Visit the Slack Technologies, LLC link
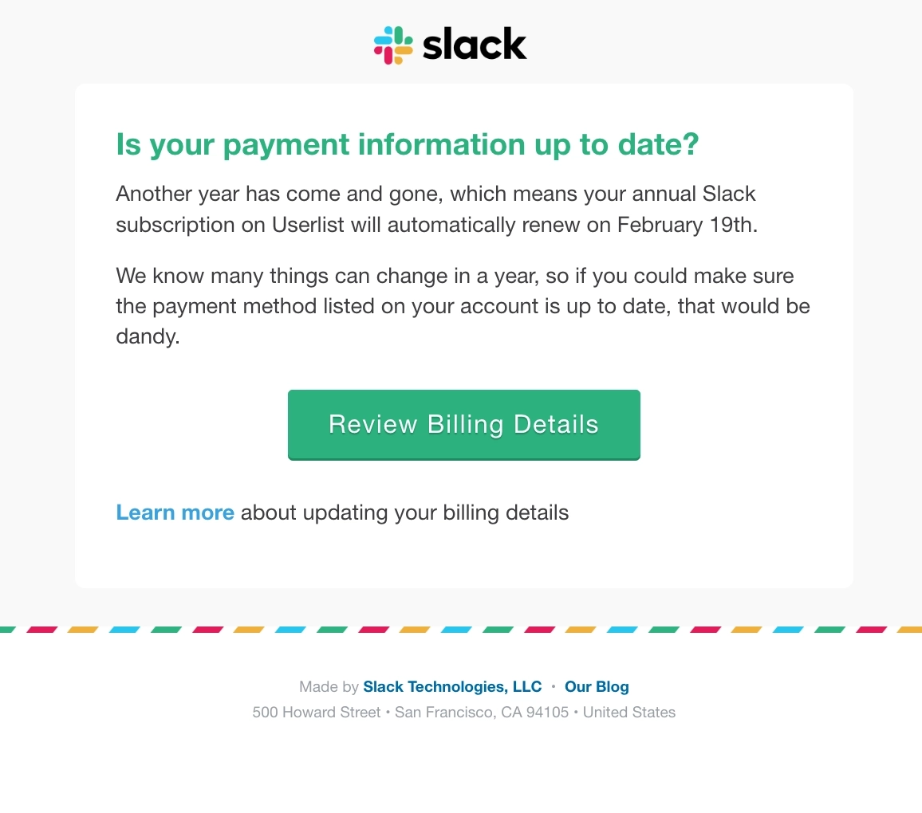 pyautogui.click(x=452, y=686)
